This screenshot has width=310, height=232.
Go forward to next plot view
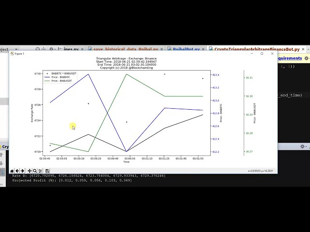22,171
